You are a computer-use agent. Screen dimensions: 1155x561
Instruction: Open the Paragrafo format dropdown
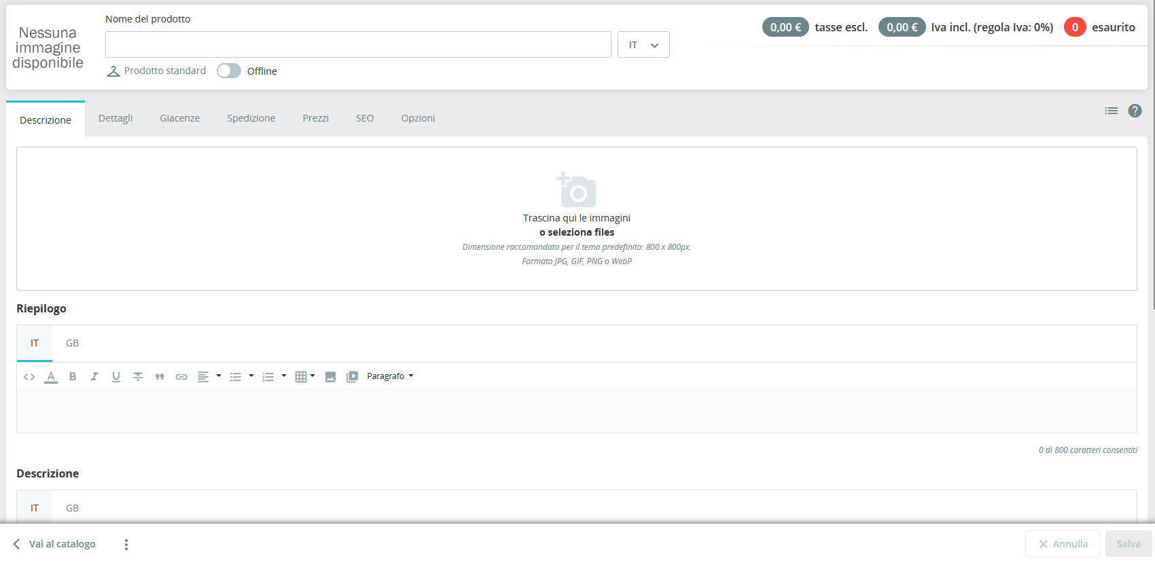coord(390,376)
